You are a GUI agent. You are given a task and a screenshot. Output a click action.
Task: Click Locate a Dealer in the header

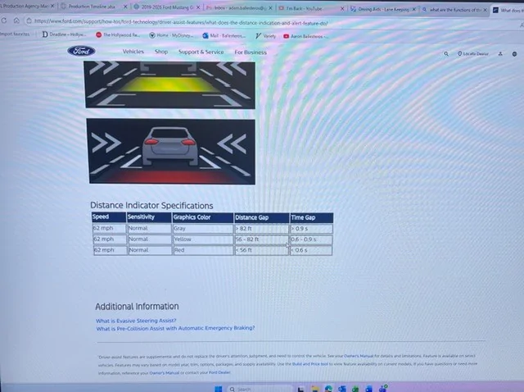(473, 53)
